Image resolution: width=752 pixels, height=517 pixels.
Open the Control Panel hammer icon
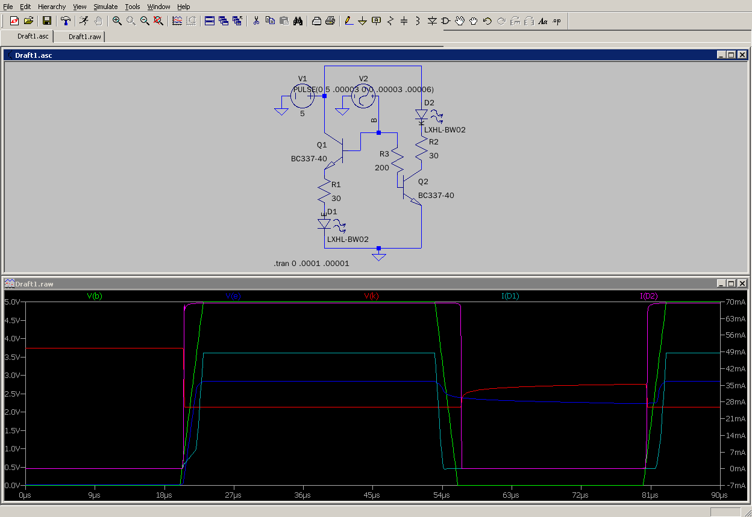point(65,21)
